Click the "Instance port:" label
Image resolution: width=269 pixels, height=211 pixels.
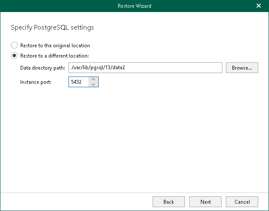(x=36, y=82)
